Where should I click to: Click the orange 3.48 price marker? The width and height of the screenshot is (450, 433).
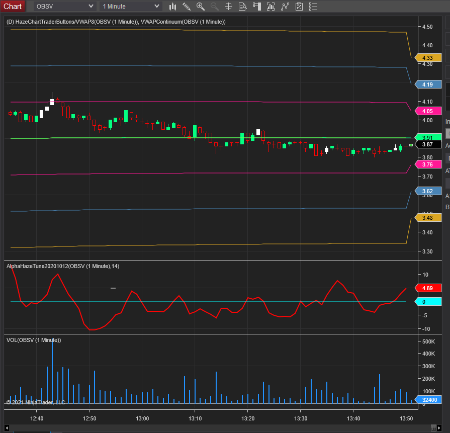(x=428, y=218)
